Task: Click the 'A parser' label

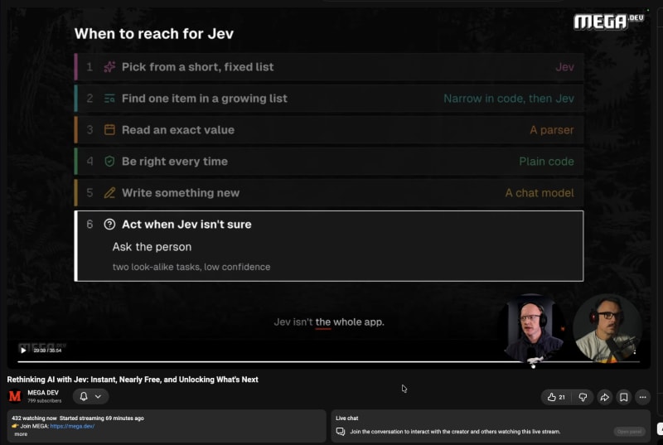Action: click(552, 130)
